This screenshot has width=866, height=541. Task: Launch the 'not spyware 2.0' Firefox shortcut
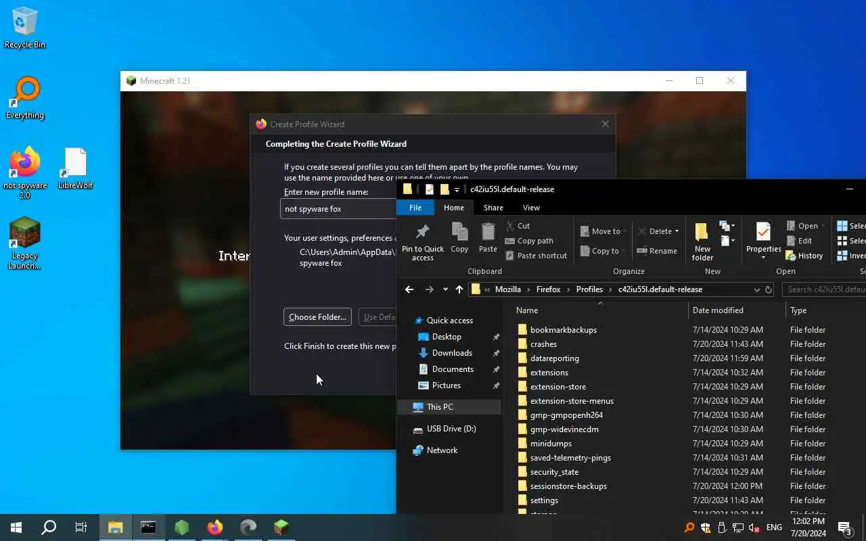coord(25,172)
